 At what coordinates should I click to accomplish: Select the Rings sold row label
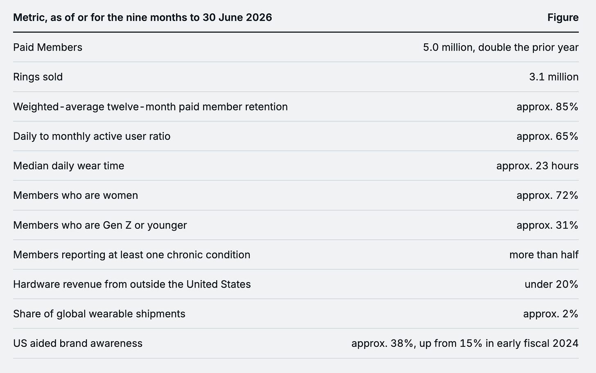(38, 77)
